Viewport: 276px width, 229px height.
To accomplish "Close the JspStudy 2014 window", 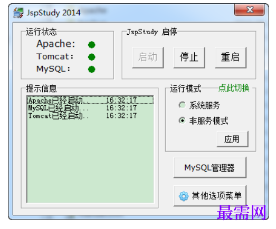I will click(x=250, y=9).
